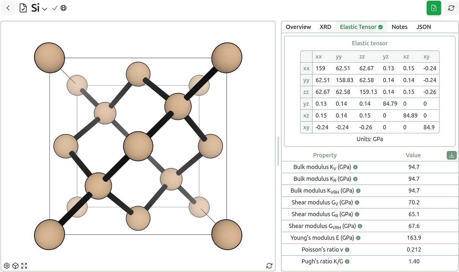Image resolution: width=459 pixels, height=272 pixels.
Task: Toggle fullscreen for structure viewer
Action: [24, 266]
